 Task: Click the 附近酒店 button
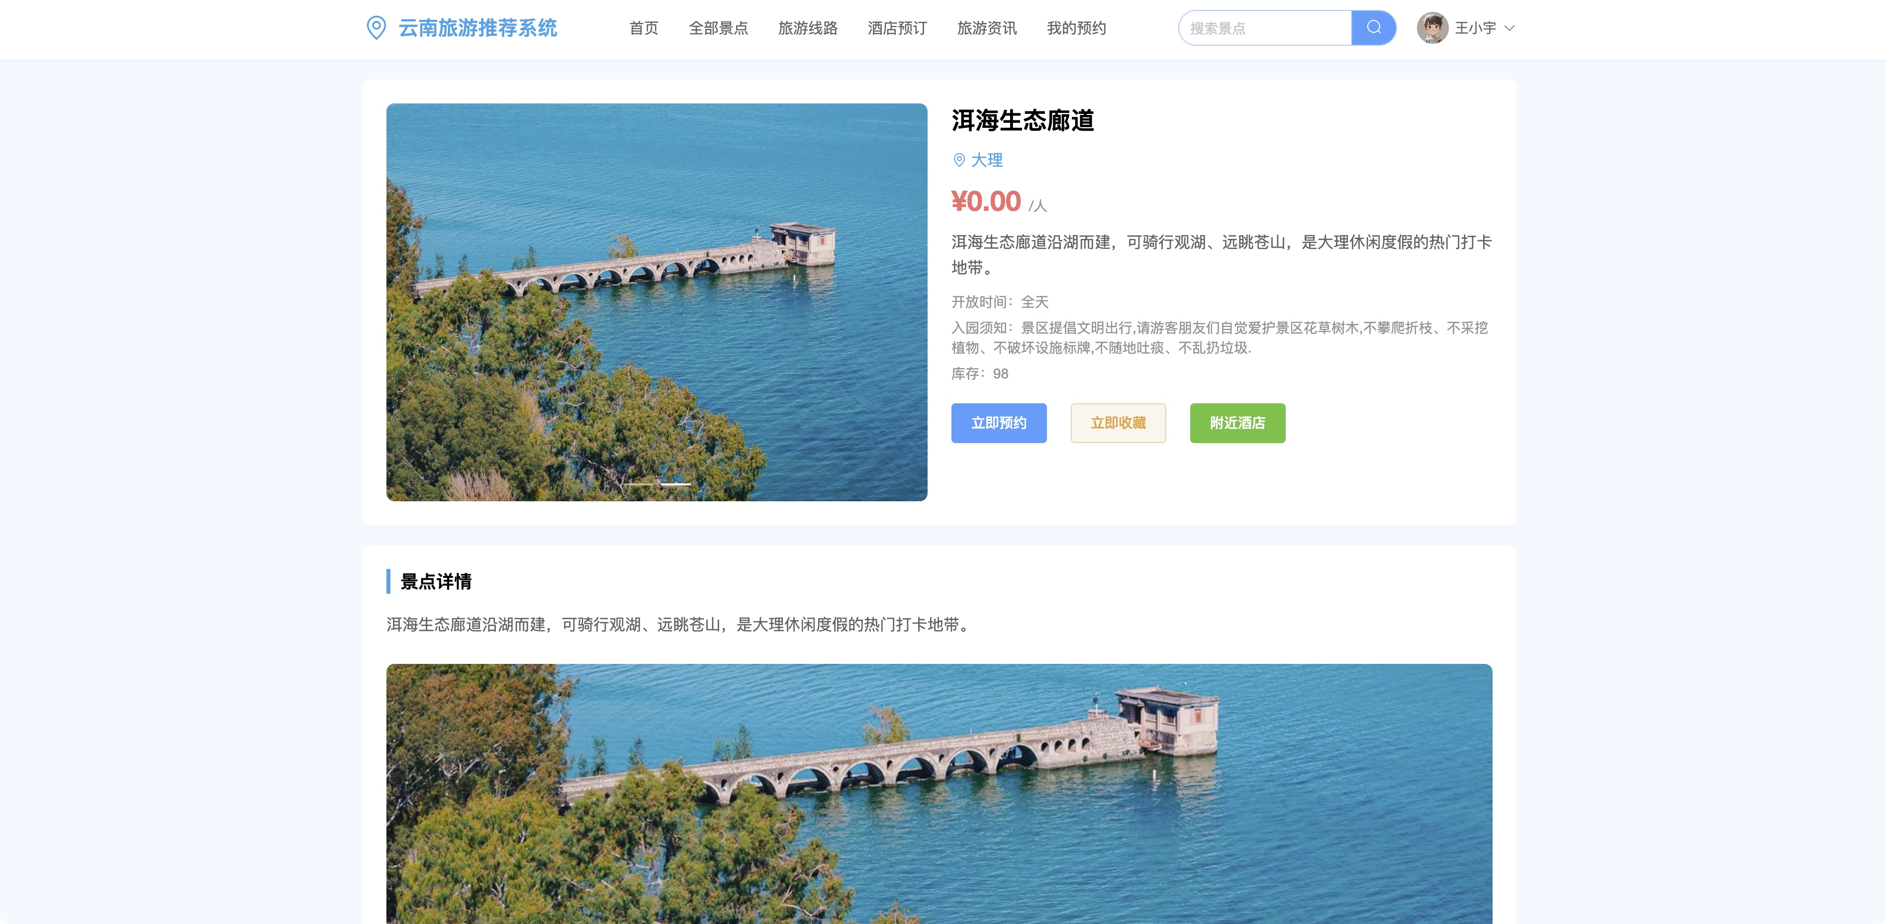coord(1237,423)
